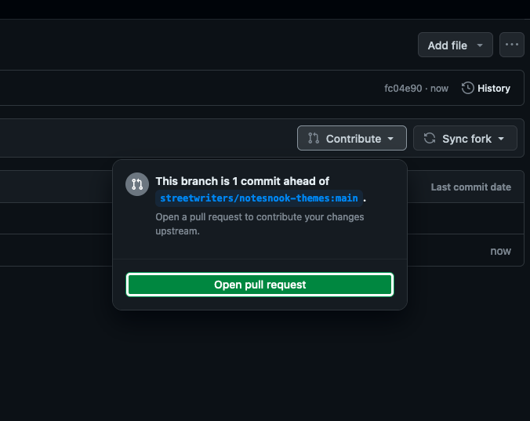Click the History clock icon

click(x=468, y=89)
